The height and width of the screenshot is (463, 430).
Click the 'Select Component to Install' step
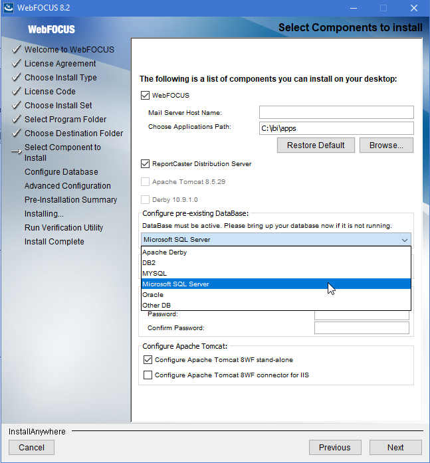point(62,152)
